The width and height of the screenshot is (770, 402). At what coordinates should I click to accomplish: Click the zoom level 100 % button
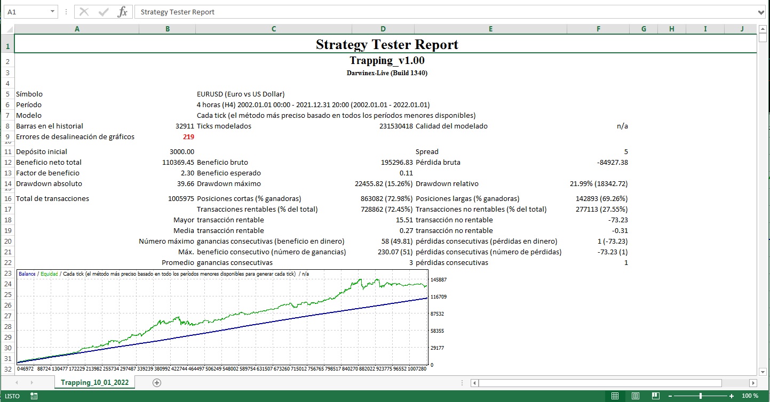coord(750,396)
